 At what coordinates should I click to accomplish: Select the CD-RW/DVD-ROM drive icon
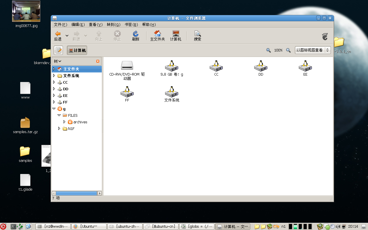coord(127,65)
